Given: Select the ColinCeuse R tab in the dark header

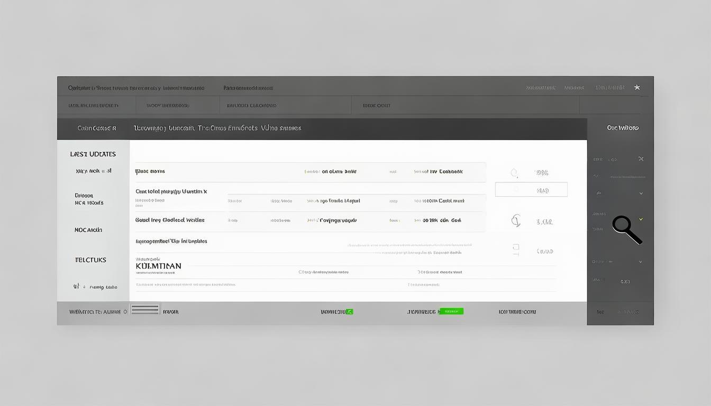Looking at the screenshot, I should 96,128.
